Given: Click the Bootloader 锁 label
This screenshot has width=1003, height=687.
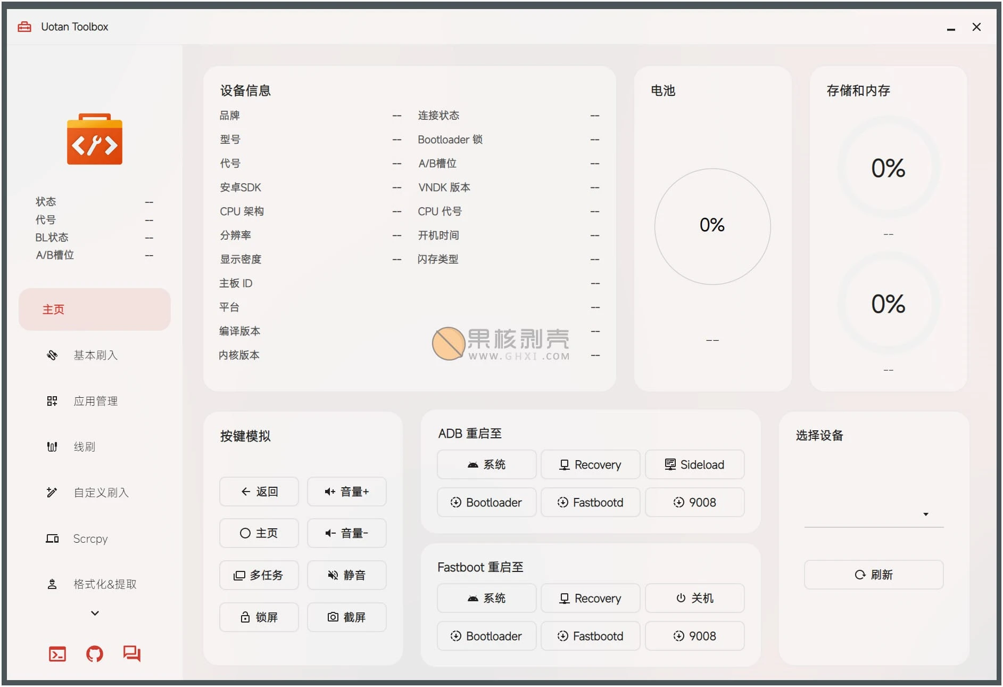Looking at the screenshot, I should 450,140.
